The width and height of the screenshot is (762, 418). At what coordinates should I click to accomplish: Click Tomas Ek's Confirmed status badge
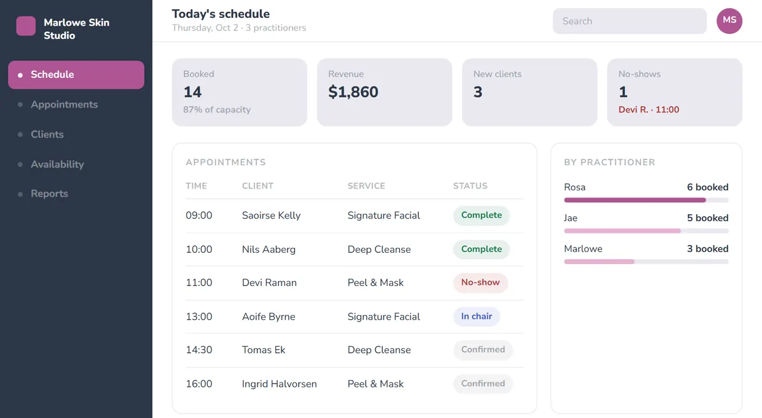483,350
